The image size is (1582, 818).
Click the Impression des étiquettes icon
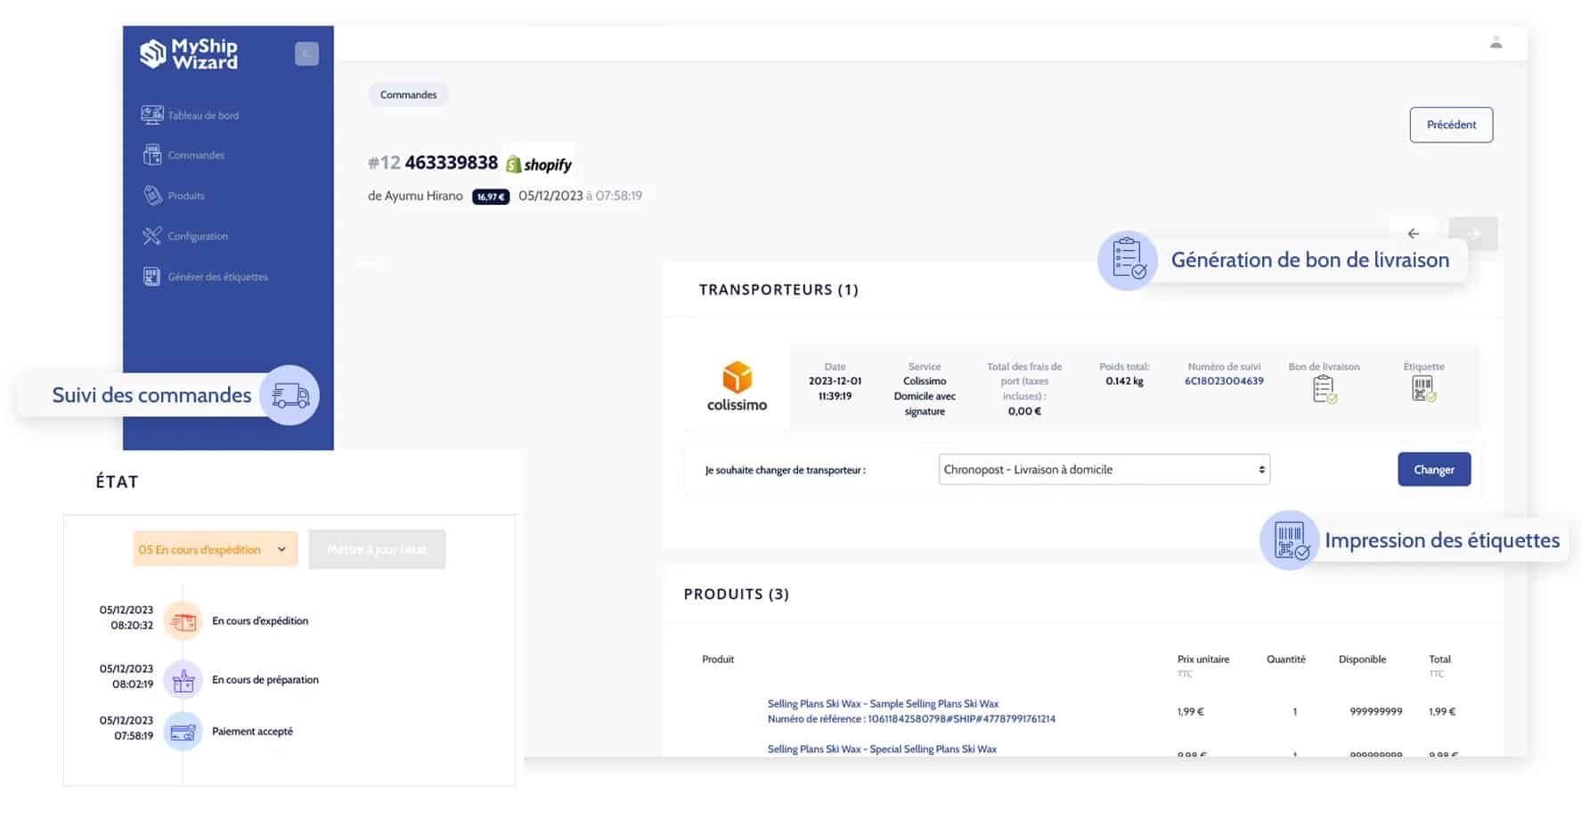coord(1289,540)
